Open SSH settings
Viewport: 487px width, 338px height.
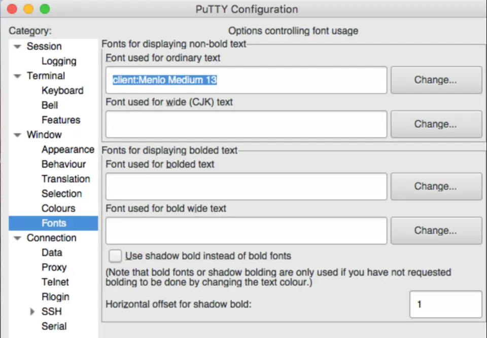tap(52, 312)
